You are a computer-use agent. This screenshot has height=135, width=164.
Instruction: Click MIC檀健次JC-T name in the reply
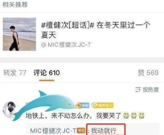click(x=53, y=131)
